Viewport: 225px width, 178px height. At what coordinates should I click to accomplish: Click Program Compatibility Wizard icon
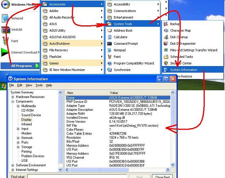tap(110, 63)
